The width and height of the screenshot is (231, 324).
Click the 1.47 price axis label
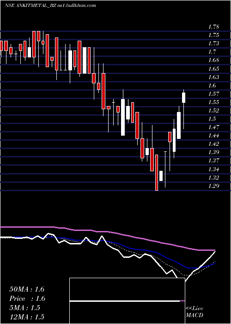tap(213, 127)
